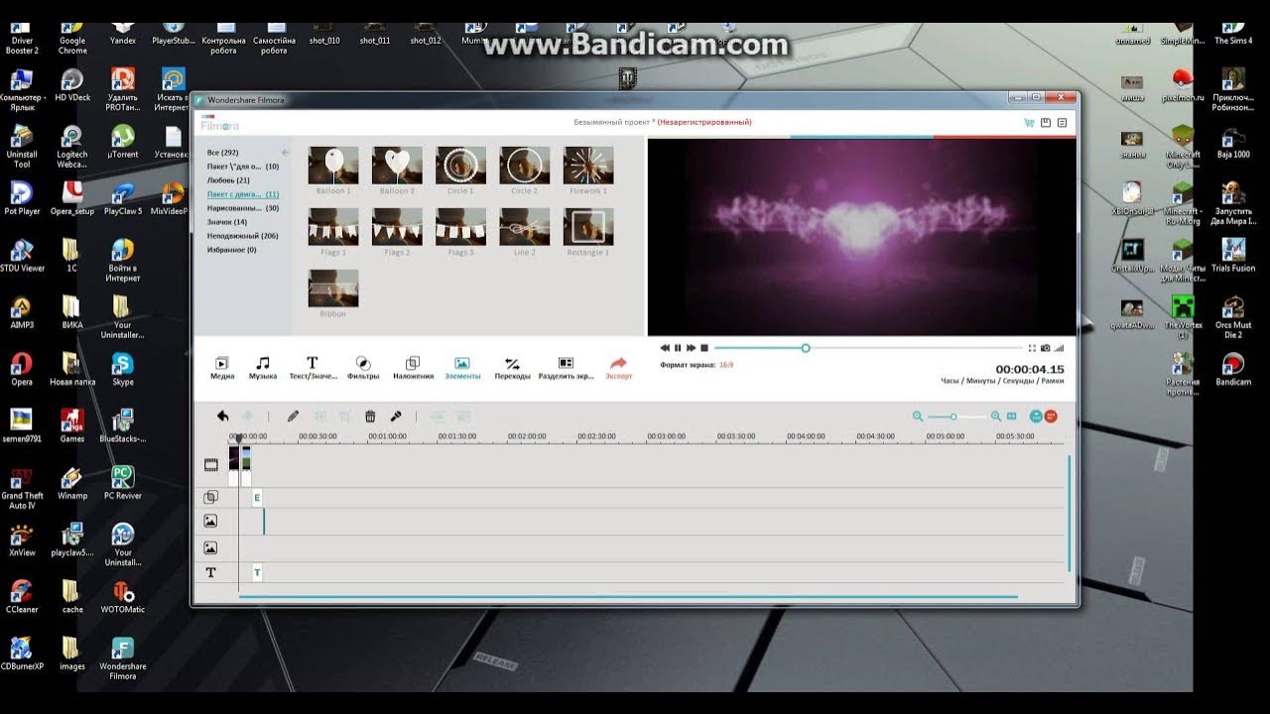Screen dimensions: 1270x714
Task: Click the video track film icon
Action: click(x=210, y=464)
